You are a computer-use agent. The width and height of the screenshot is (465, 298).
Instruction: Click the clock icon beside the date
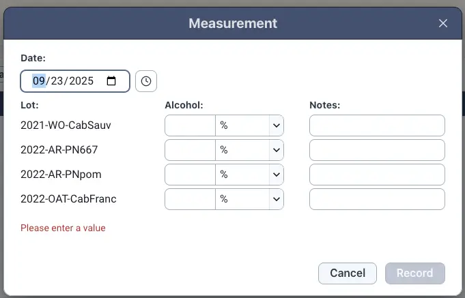pyautogui.click(x=146, y=81)
